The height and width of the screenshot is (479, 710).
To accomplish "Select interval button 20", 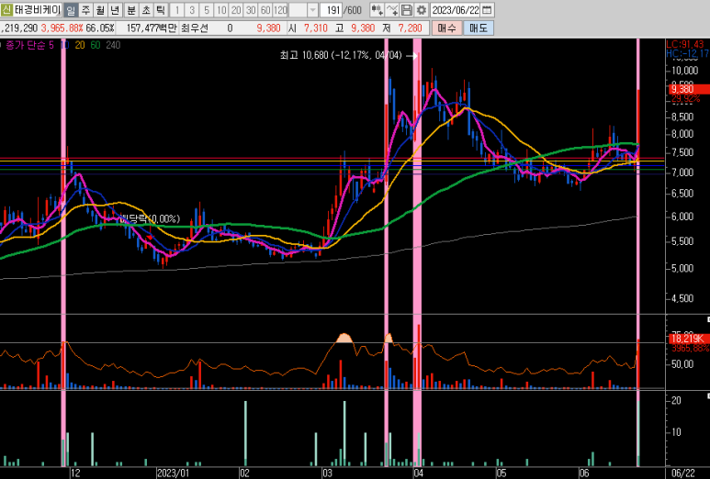I will [x=236, y=9].
